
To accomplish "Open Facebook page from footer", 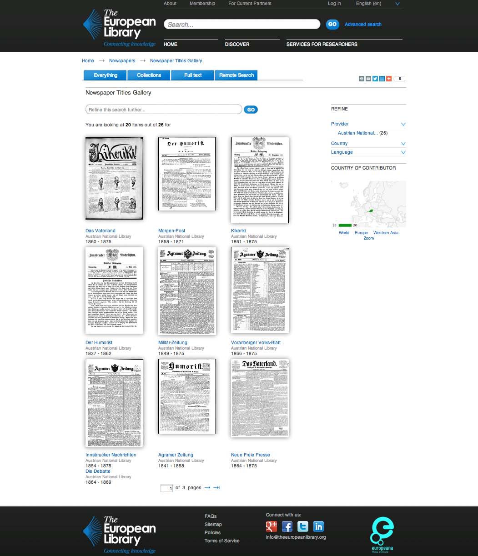I will pos(287,526).
